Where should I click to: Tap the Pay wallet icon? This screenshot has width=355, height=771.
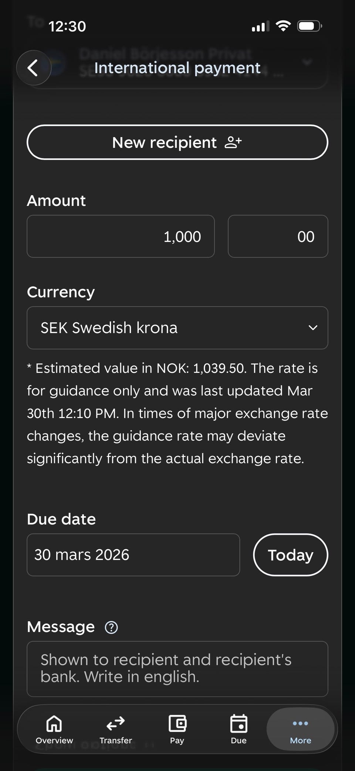point(177,724)
